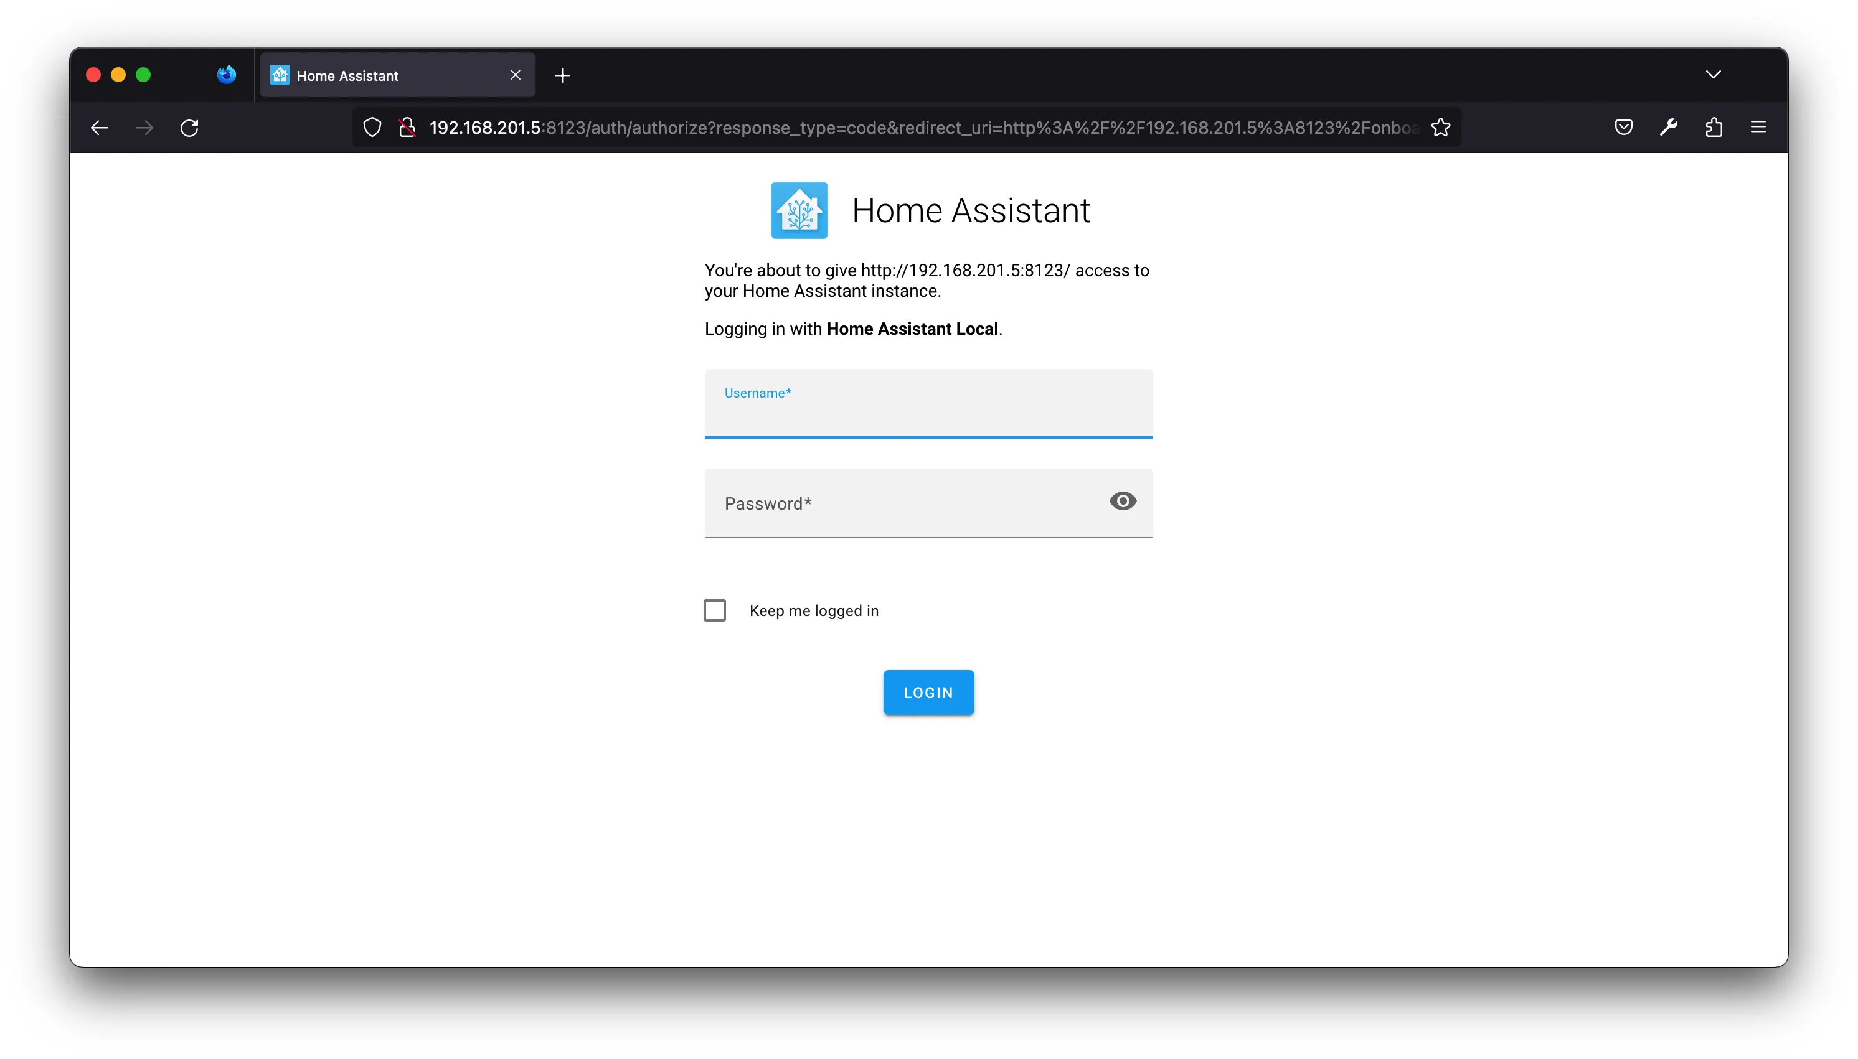The width and height of the screenshot is (1858, 1059).
Task: Open the wrench developer tools icon
Action: (1668, 128)
